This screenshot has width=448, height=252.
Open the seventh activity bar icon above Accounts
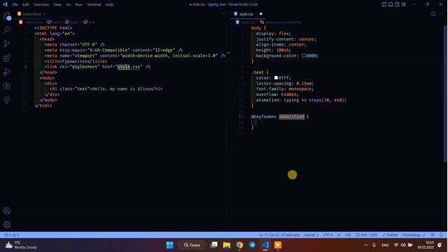pos(7,99)
